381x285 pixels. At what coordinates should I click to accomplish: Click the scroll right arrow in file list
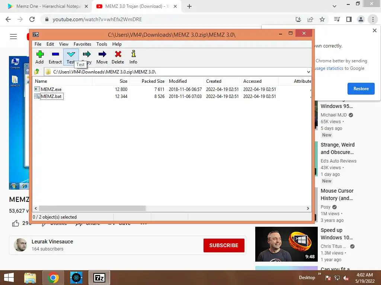point(308,209)
